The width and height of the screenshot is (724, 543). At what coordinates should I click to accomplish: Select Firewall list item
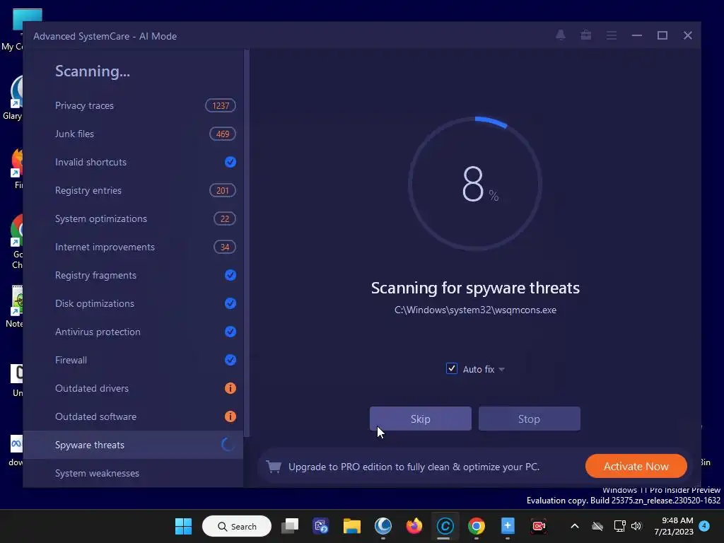133,360
